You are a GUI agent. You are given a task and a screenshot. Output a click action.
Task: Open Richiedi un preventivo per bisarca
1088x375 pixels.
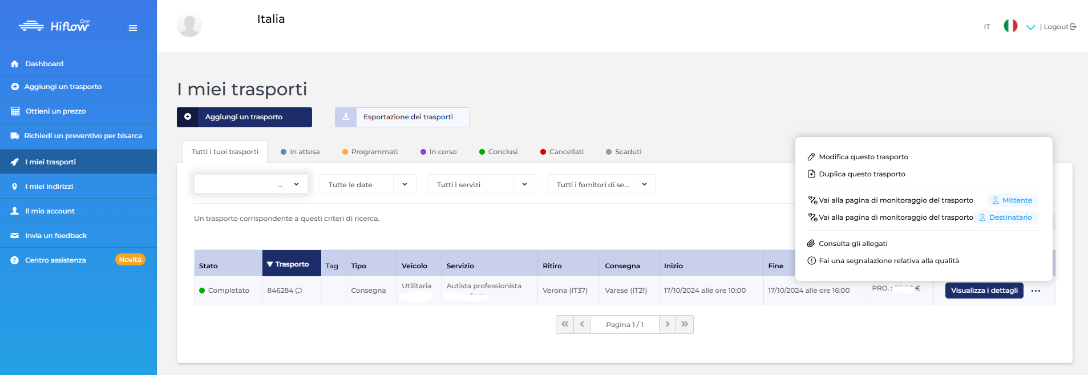(x=78, y=136)
